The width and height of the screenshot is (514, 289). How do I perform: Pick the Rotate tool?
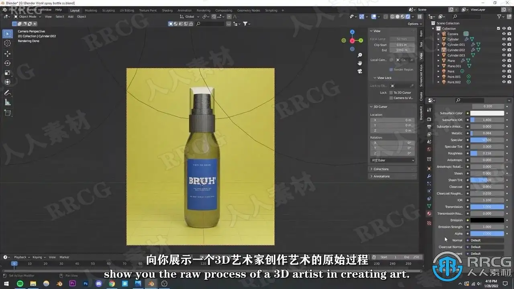pyautogui.click(x=7, y=63)
